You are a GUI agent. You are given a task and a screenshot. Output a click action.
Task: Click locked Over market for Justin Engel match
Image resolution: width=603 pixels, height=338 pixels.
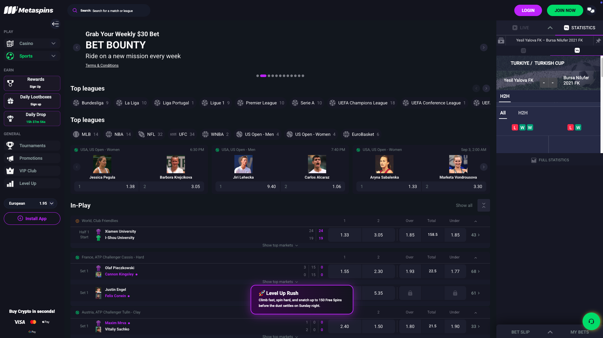(x=410, y=293)
